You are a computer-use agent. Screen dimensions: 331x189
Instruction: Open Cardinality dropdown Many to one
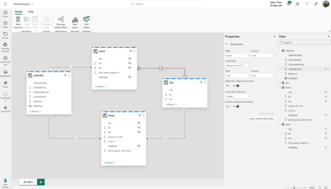pos(238,65)
